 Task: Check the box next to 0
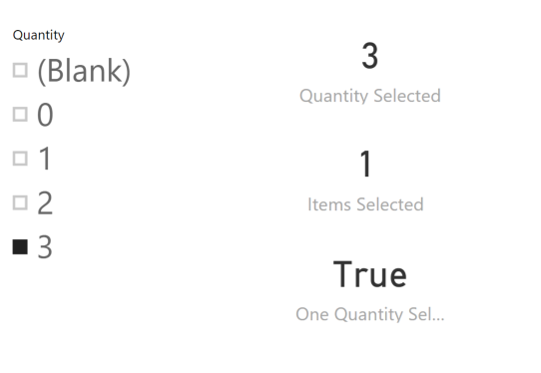pos(20,115)
